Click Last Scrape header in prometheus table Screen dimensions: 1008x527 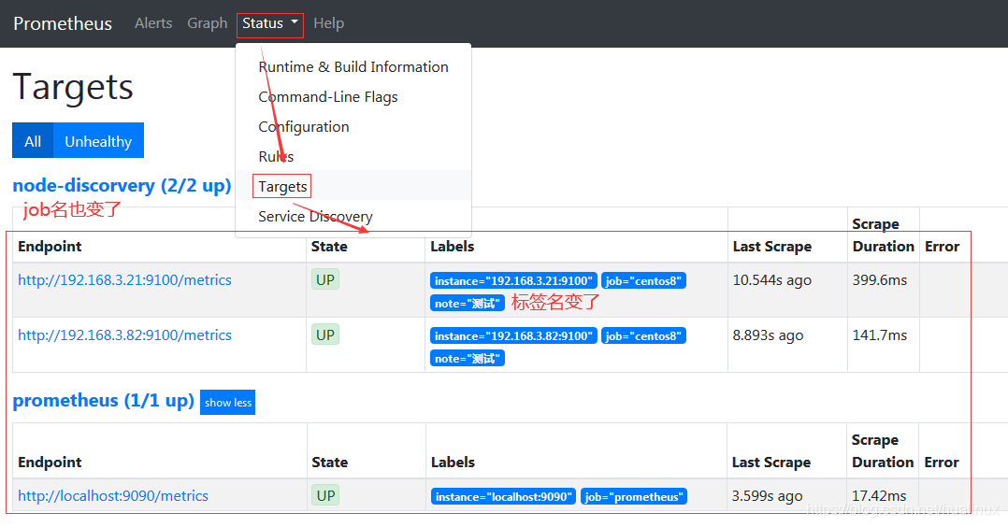[x=771, y=463]
